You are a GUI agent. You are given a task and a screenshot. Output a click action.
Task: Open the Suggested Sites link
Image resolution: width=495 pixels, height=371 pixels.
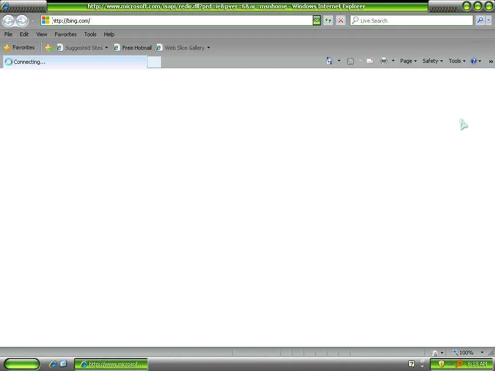coord(80,48)
